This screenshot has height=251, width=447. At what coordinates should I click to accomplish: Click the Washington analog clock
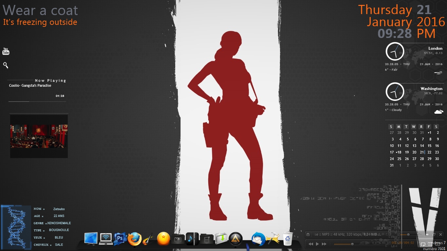(395, 91)
